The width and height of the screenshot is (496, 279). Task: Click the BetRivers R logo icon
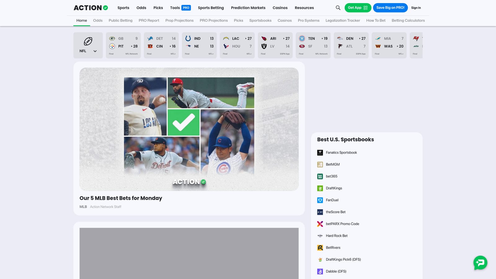(320, 248)
